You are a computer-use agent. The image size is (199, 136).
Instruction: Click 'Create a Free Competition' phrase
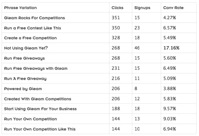30,38
